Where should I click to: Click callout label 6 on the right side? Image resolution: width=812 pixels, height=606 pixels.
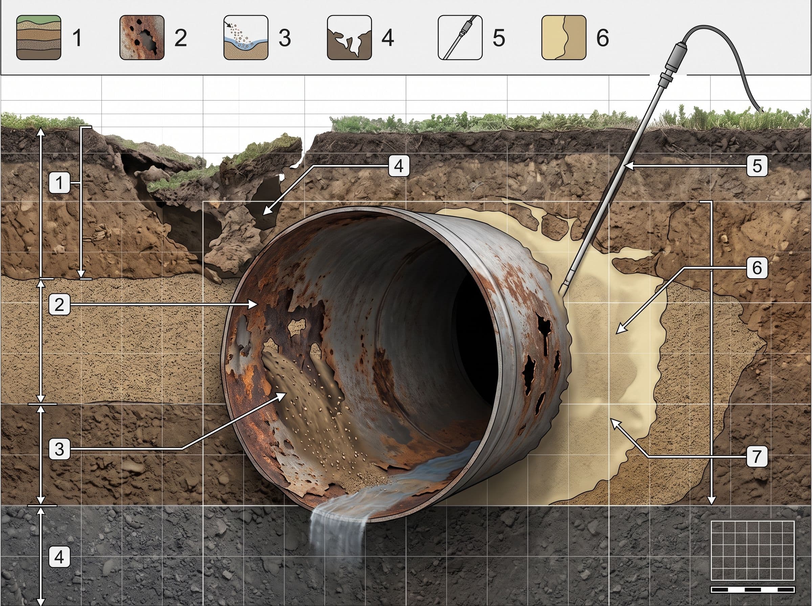(x=757, y=268)
